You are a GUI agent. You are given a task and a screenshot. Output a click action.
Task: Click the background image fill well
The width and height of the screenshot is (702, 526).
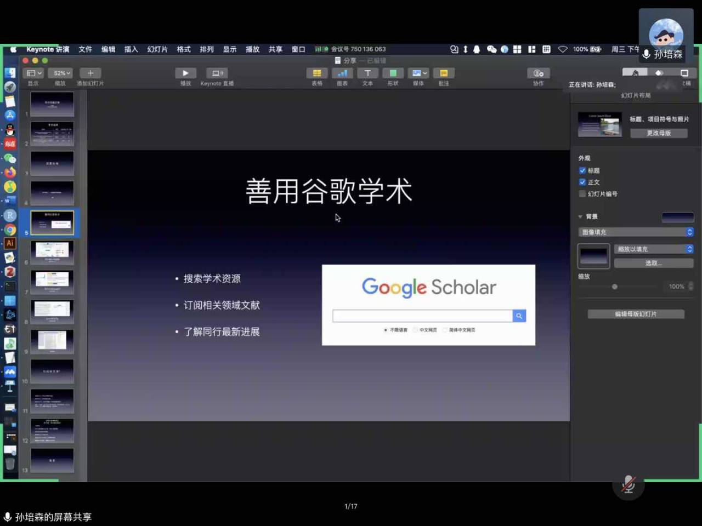click(x=593, y=256)
